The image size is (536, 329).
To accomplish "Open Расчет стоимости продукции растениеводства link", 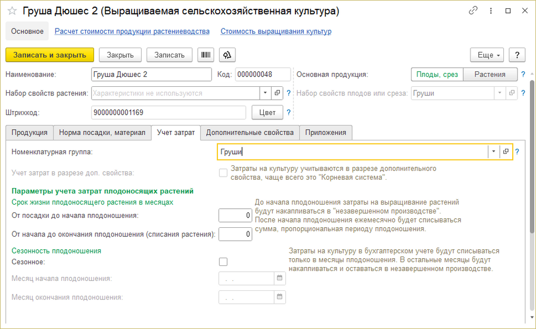I will click(x=132, y=32).
